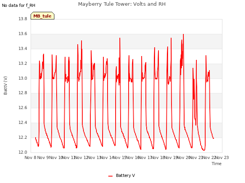The height and width of the screenshot is (183, 245).
Task: Click the Nov 18 x-axis label
Action: point(158,157)
